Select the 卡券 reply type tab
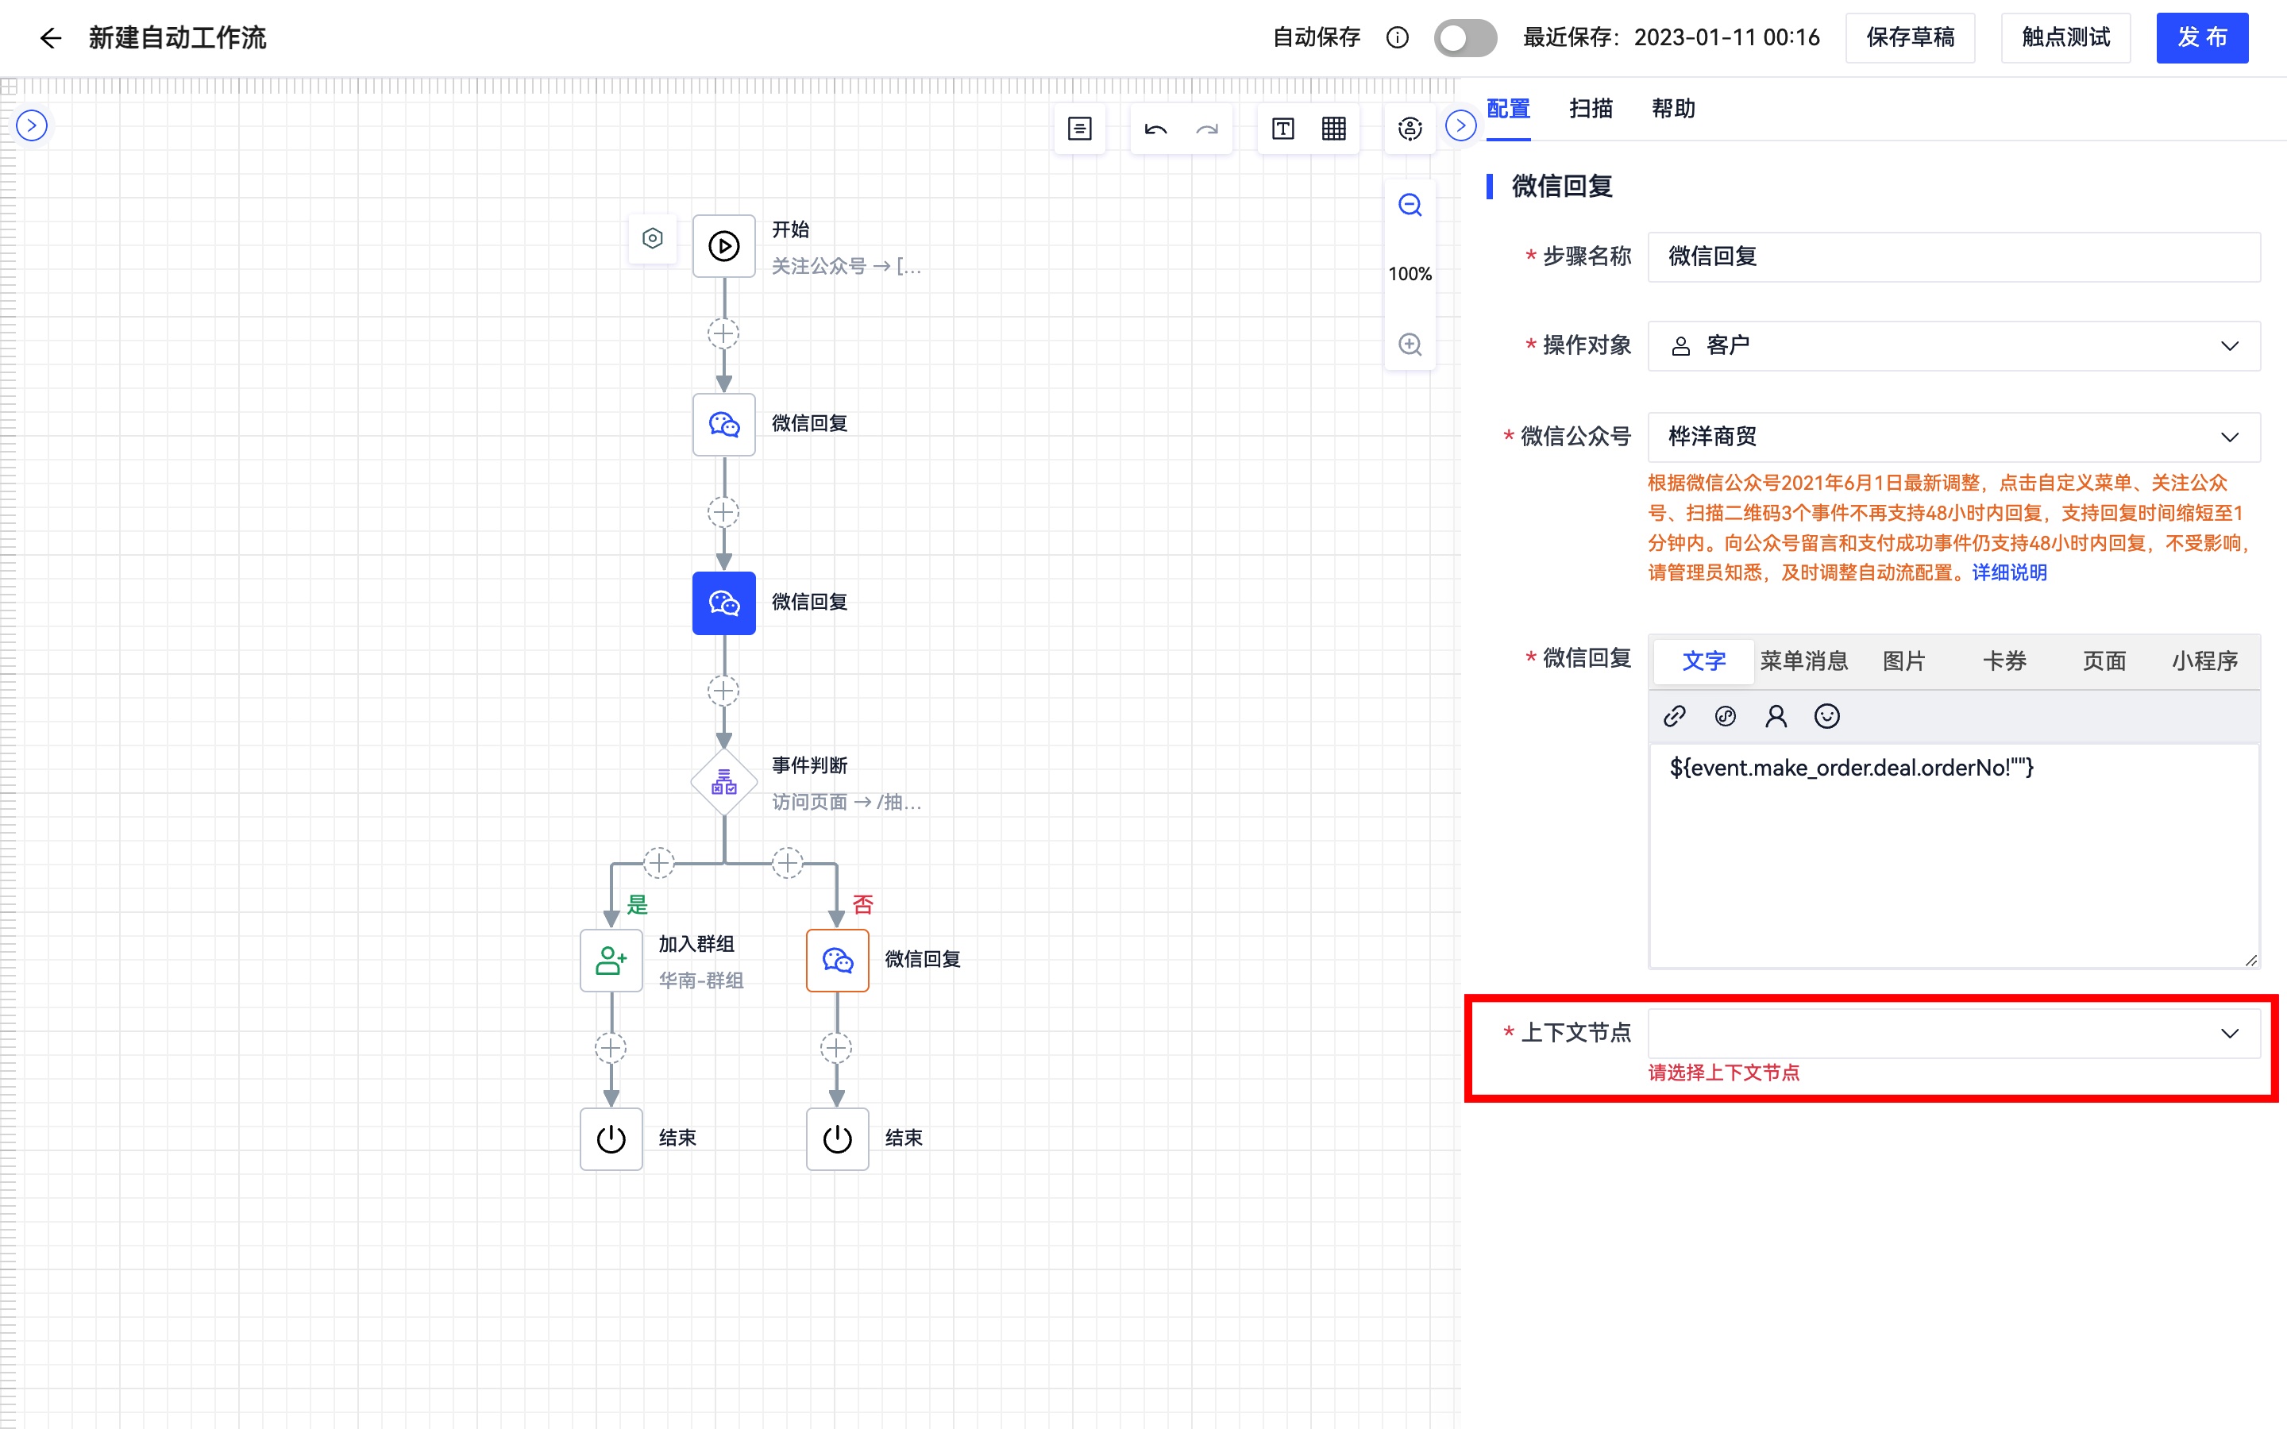Viewport: 2287px width, 1429px height. (2004, 661)
